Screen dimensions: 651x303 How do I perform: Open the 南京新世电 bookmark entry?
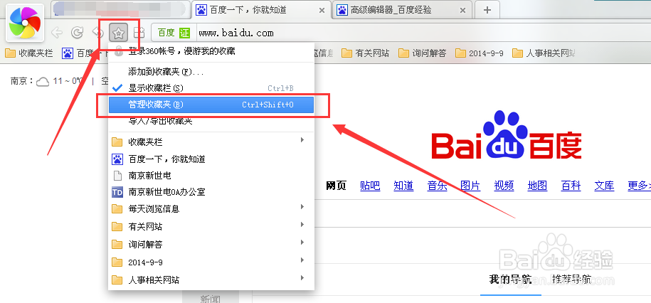click(x=211, y=176)
